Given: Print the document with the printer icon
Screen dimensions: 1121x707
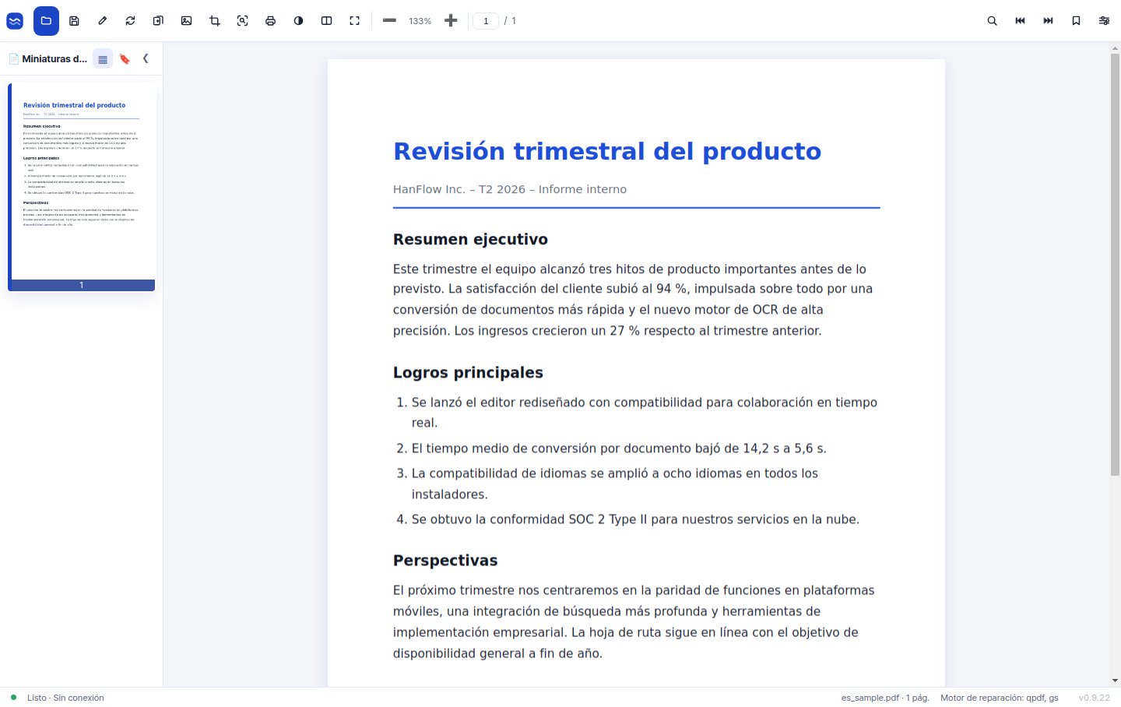Looking at the screenshot, I should tap(270, 21).
